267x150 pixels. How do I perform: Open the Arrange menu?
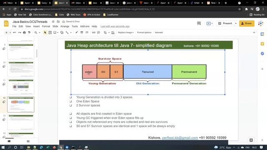pos(65,26)
